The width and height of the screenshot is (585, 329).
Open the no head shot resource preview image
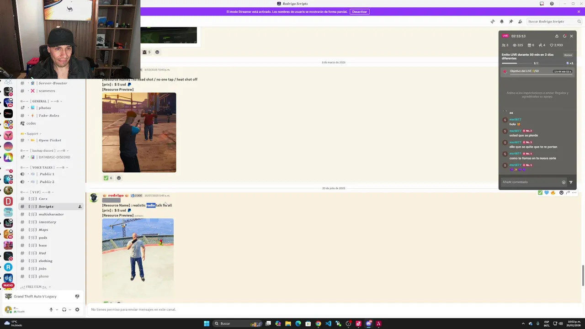139,133
